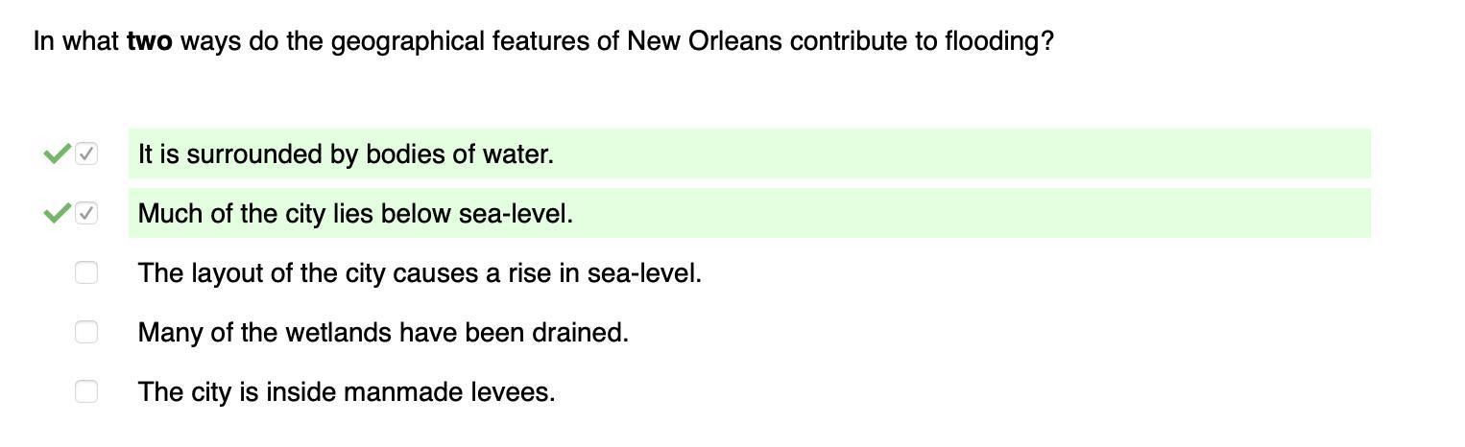Click the green highlighted first answer row
Screen dimensions: 1465x447
pos(749,153)
